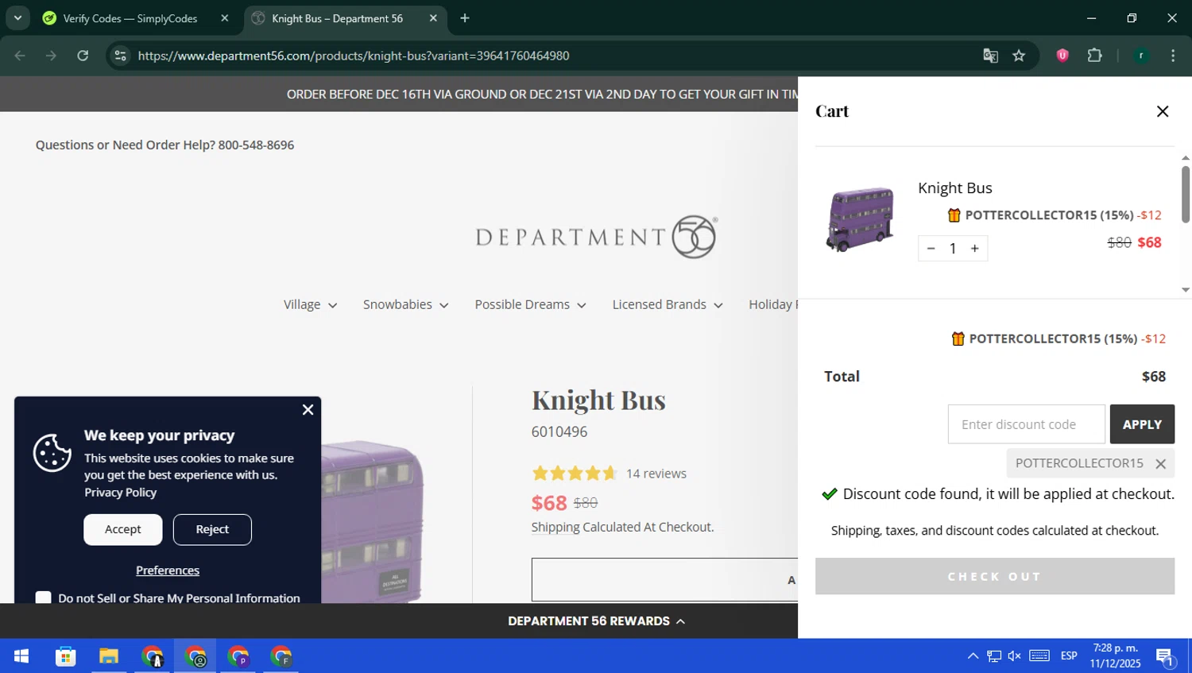
Task: Toggle Do not Sell or Share checkbox
Action: [x=44, y=598]
